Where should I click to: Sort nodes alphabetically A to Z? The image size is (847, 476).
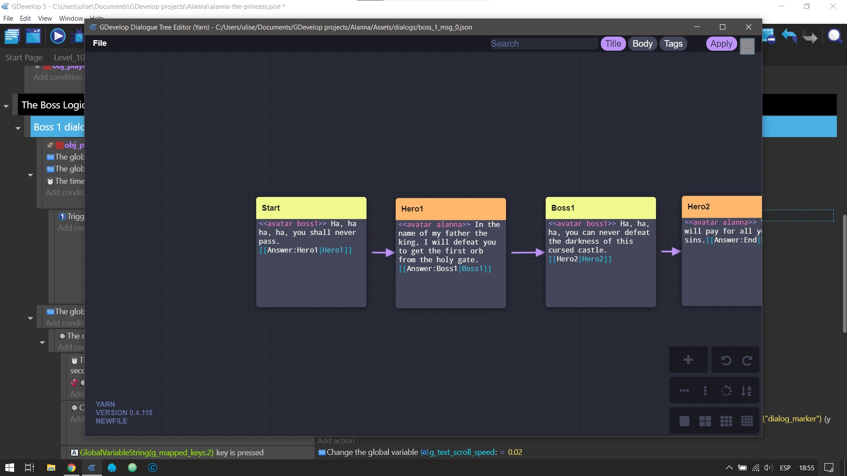(x=746, y=390)
